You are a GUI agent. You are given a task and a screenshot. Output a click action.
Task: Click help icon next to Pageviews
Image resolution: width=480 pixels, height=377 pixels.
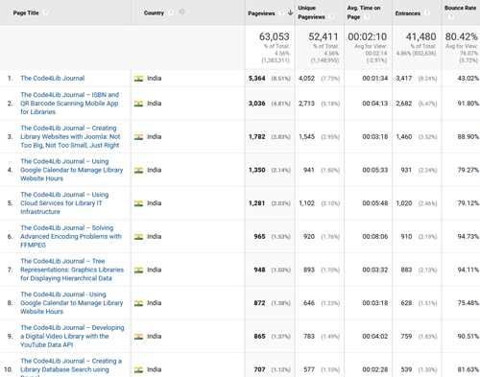click(x=281, y=13)
